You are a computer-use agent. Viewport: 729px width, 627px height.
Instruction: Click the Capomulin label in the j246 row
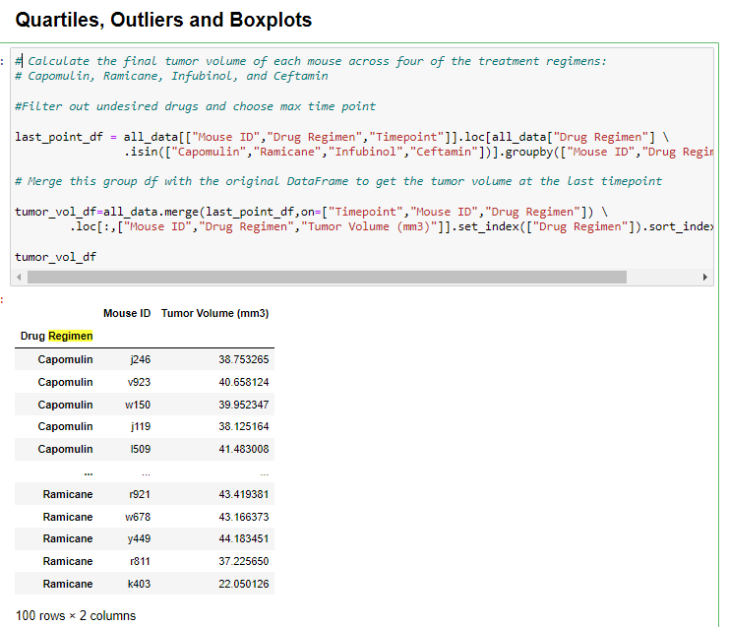pos(65,359)
